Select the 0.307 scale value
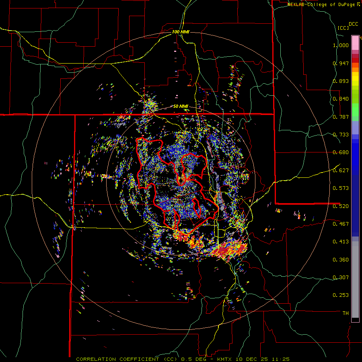The width and height of the screenshot is (362, 362). tap(341, 278)
